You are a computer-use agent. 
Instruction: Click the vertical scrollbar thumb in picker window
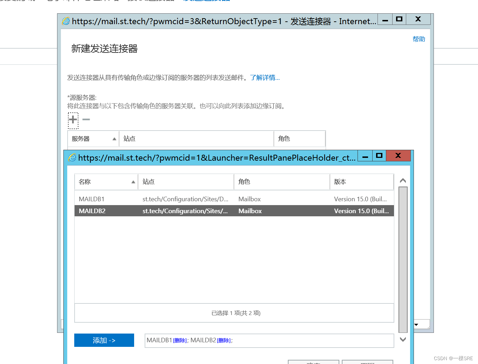click(x=403, y=260)
